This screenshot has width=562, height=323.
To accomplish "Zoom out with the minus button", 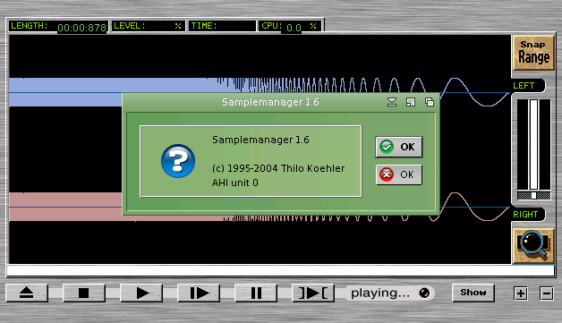I will [x=547, y=293].
